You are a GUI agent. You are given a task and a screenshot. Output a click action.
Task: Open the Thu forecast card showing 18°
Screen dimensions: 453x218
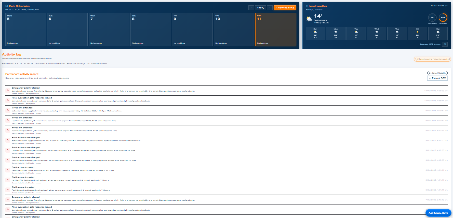397,33
